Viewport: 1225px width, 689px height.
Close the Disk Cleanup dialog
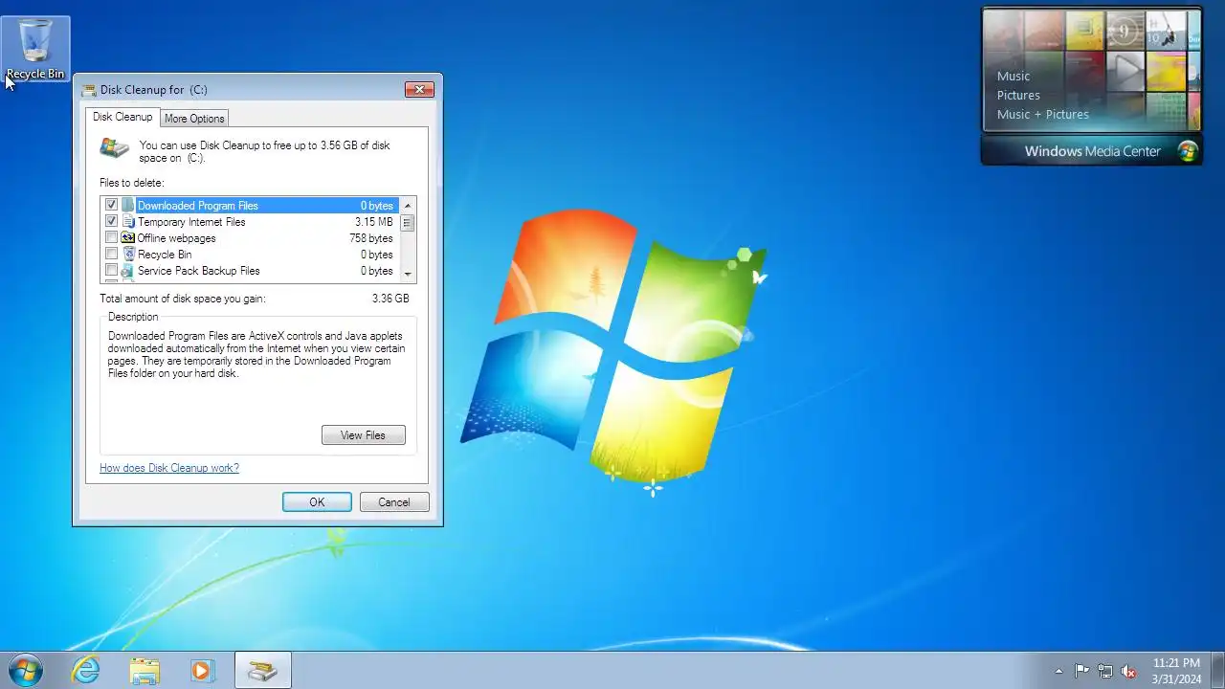(x=419, y=89)
